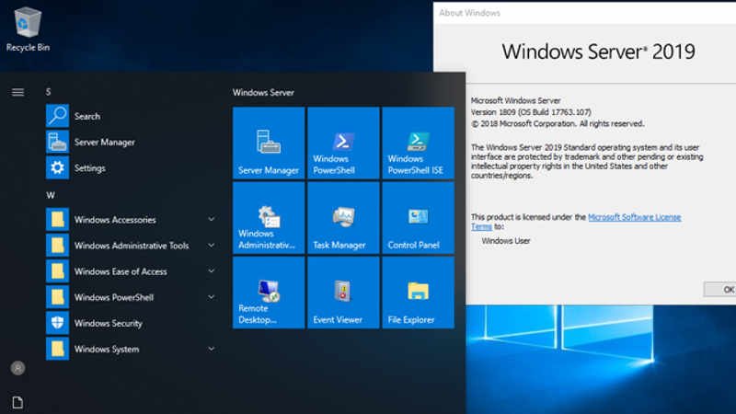Image resolution: width=736 pixels, height=414 pixels.
Task: Open the Windows Accessories folder
Action: tap(130, 220)
